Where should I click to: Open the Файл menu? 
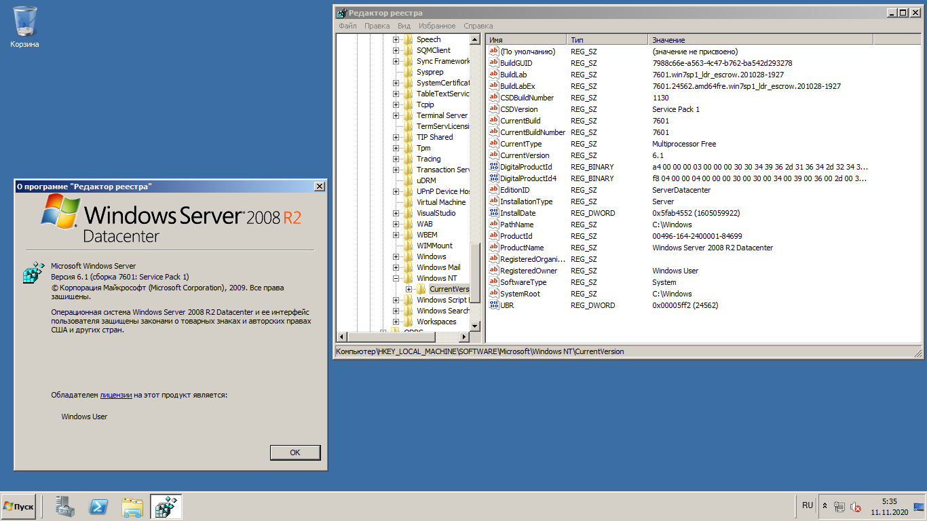[347, 26]
